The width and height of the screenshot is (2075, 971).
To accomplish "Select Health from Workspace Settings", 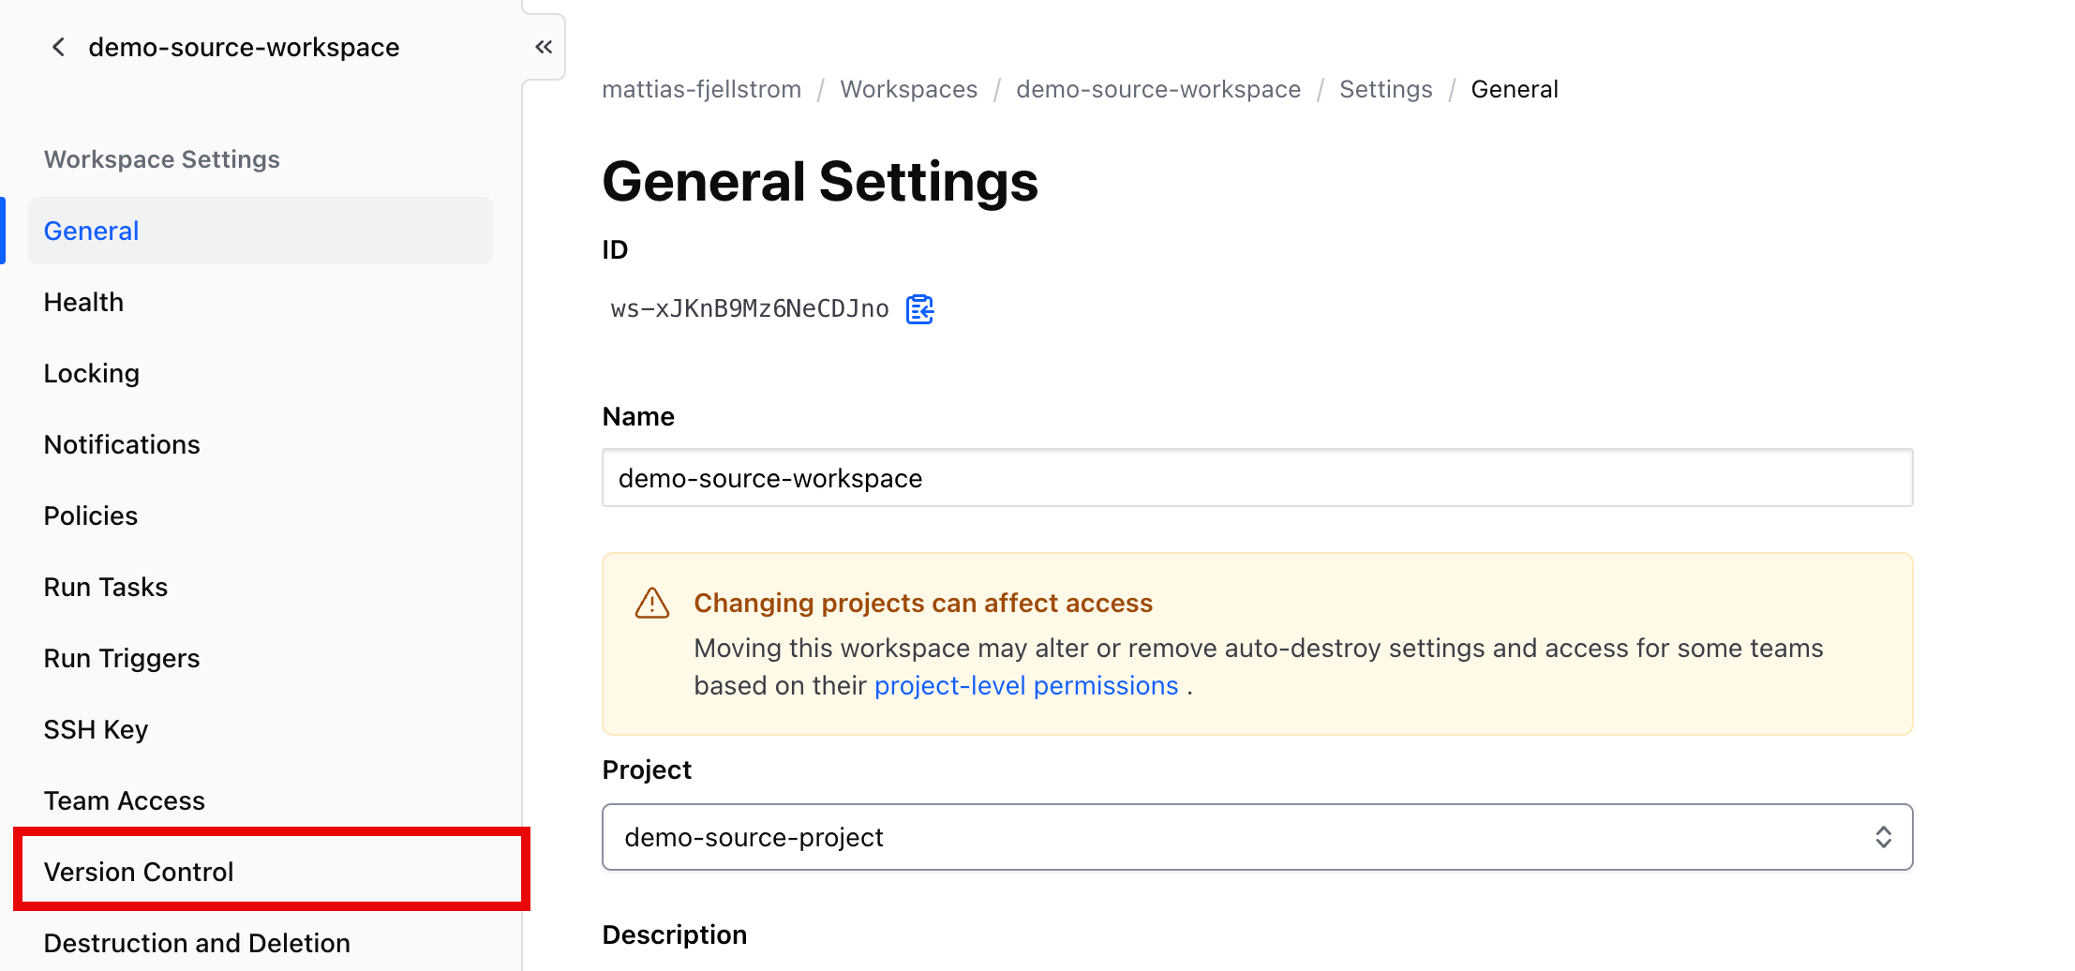I will click(x=83, y=301).
